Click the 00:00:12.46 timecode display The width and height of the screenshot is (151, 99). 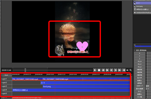[x=7, y=70]
